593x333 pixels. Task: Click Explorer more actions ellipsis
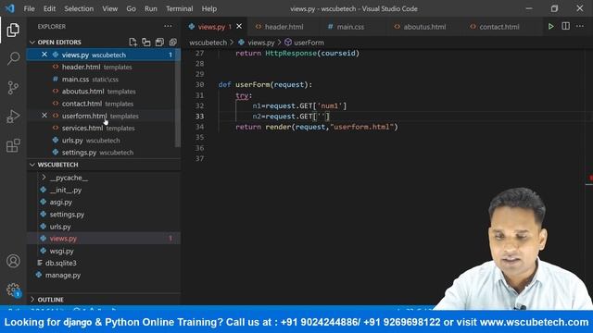pos(168,27)
